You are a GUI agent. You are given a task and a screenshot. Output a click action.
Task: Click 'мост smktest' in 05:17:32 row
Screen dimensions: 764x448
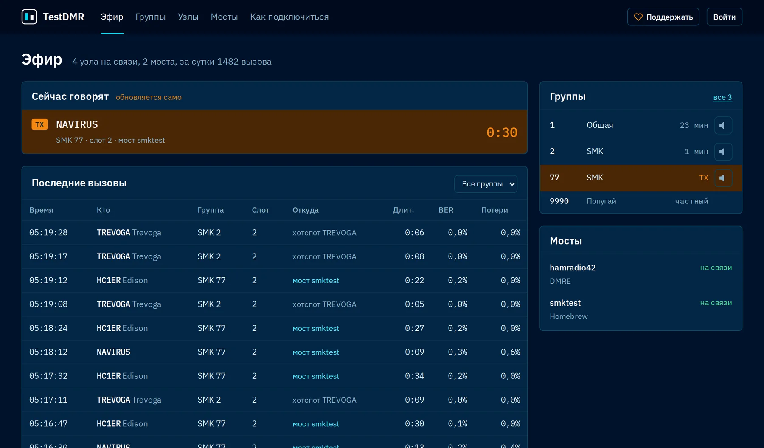click(316, 376)
